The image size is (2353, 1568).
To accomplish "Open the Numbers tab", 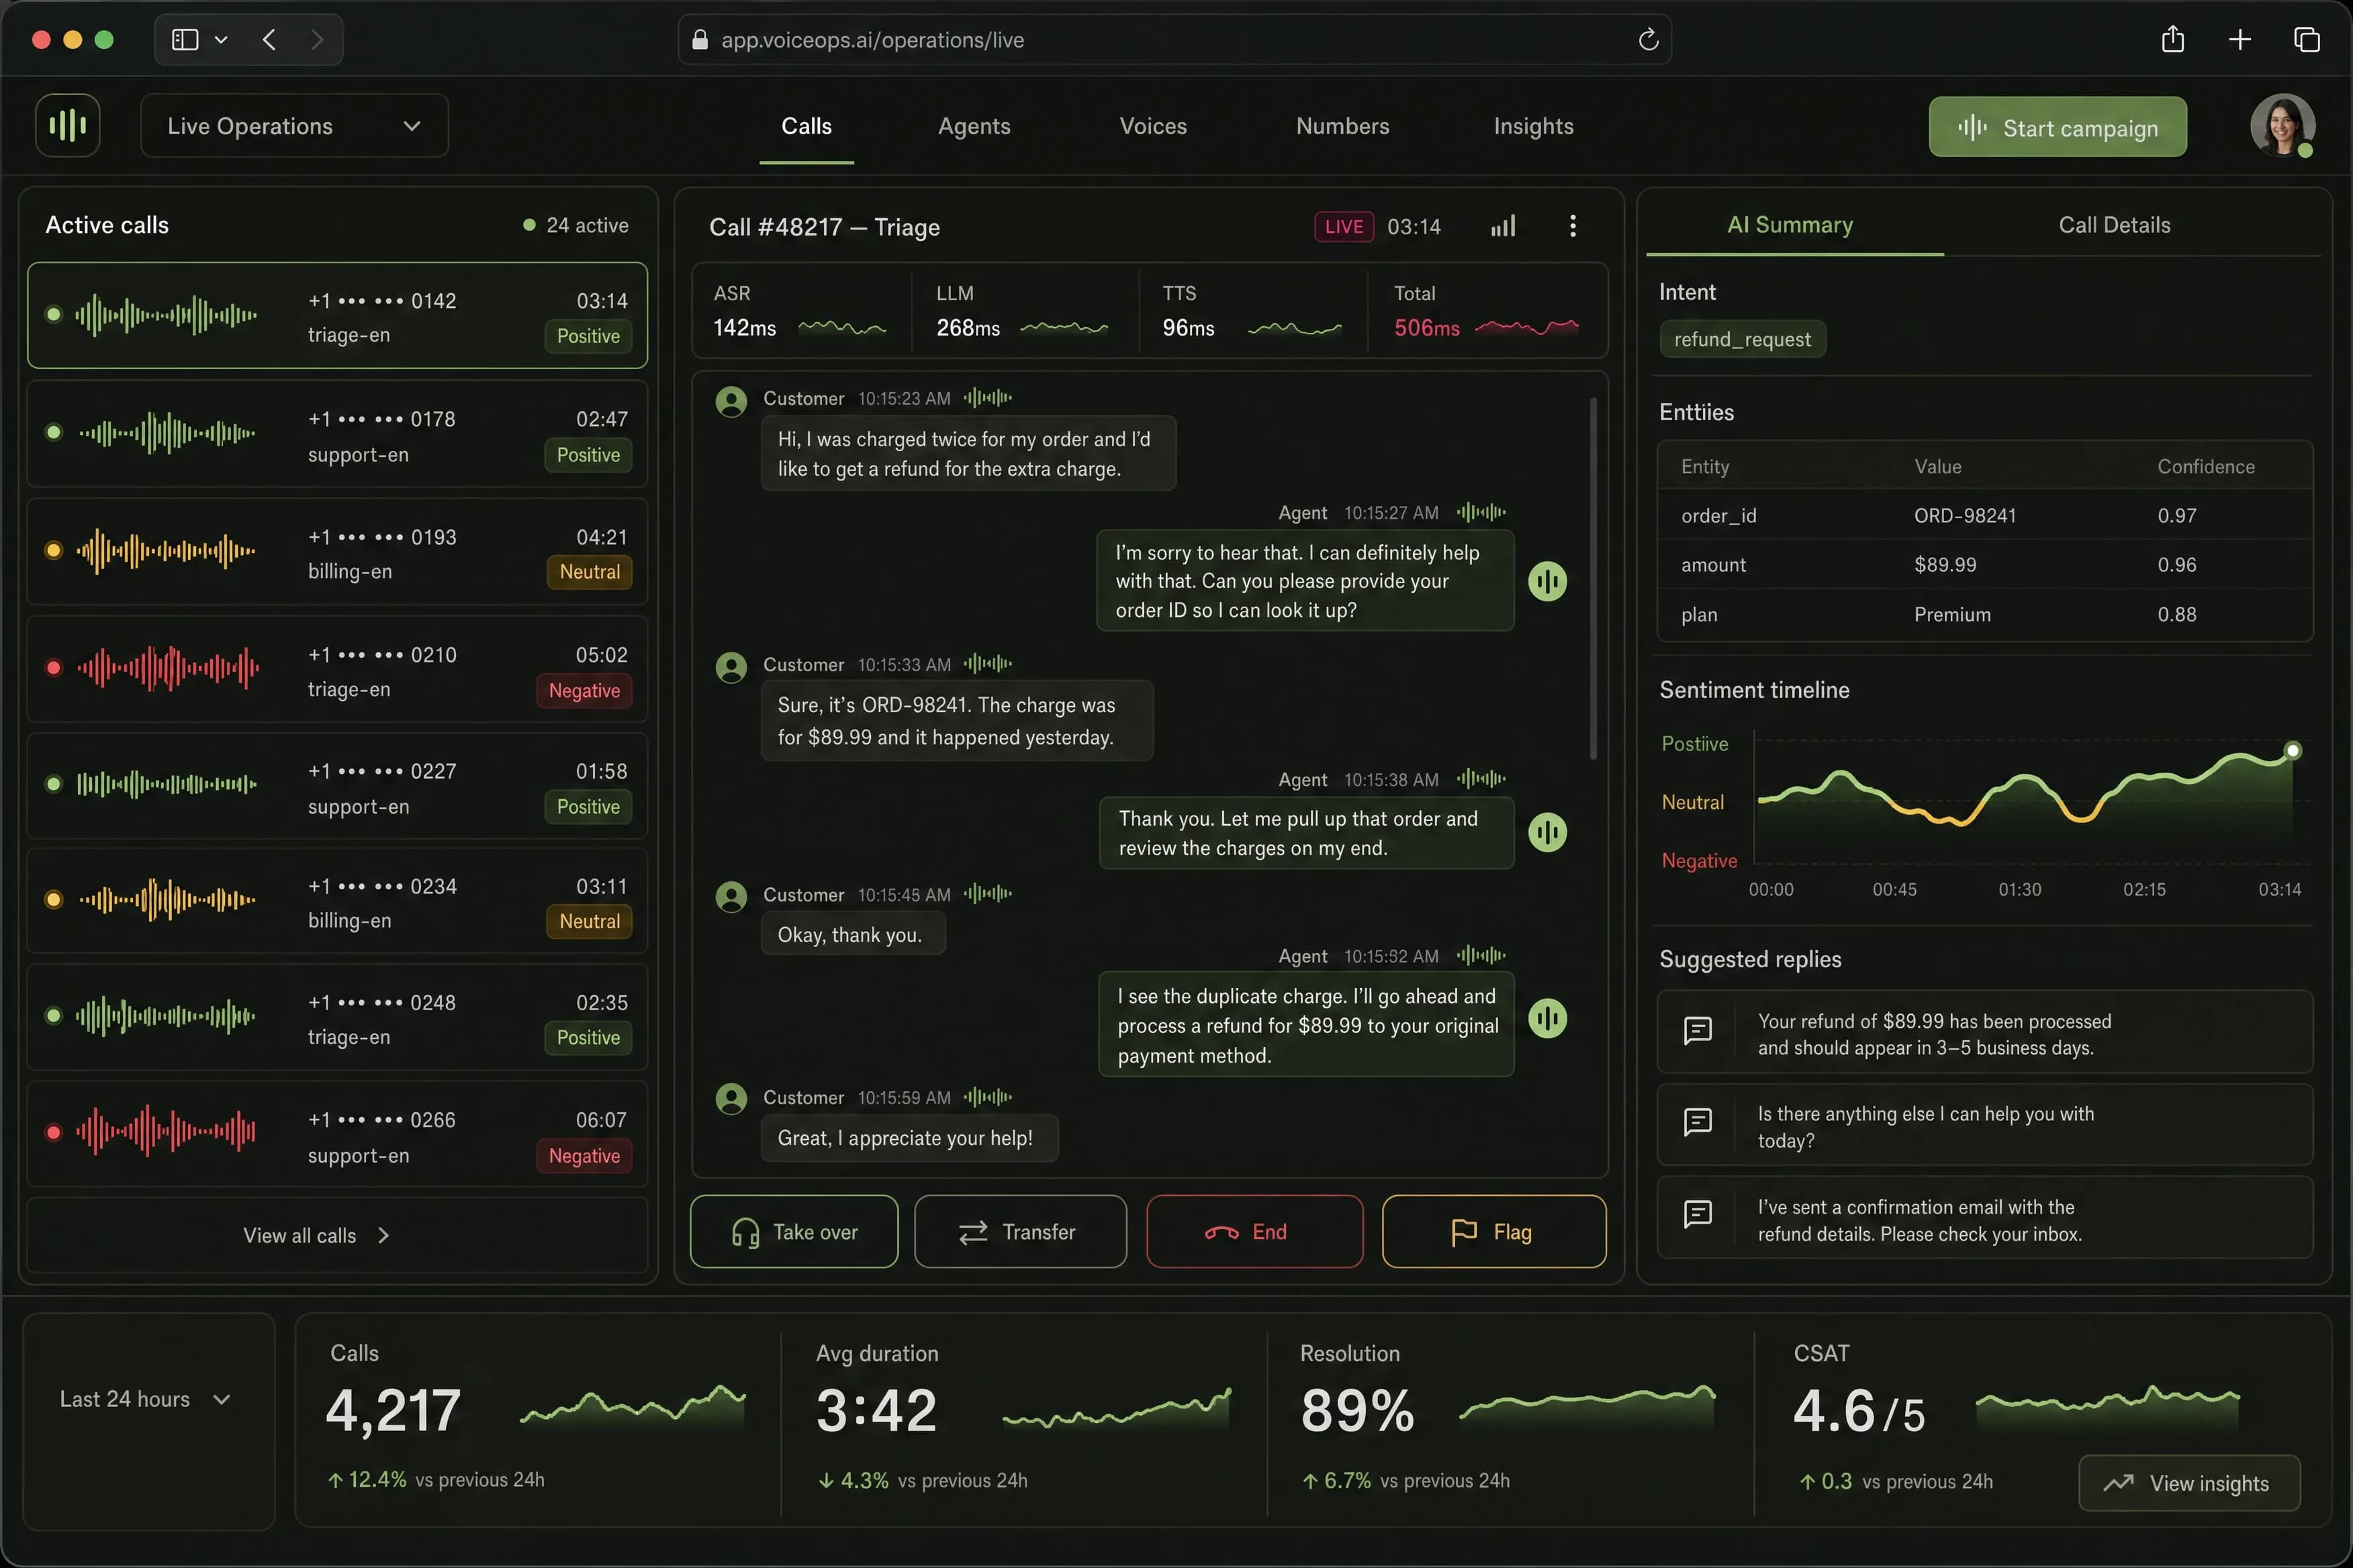I will (x=1342, y=126).
